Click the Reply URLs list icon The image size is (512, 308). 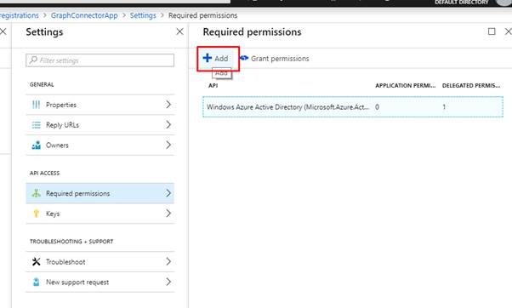37,125
